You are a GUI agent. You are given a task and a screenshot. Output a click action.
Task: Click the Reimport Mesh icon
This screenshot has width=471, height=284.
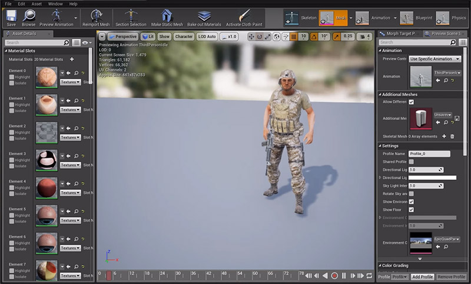(95, 16)
